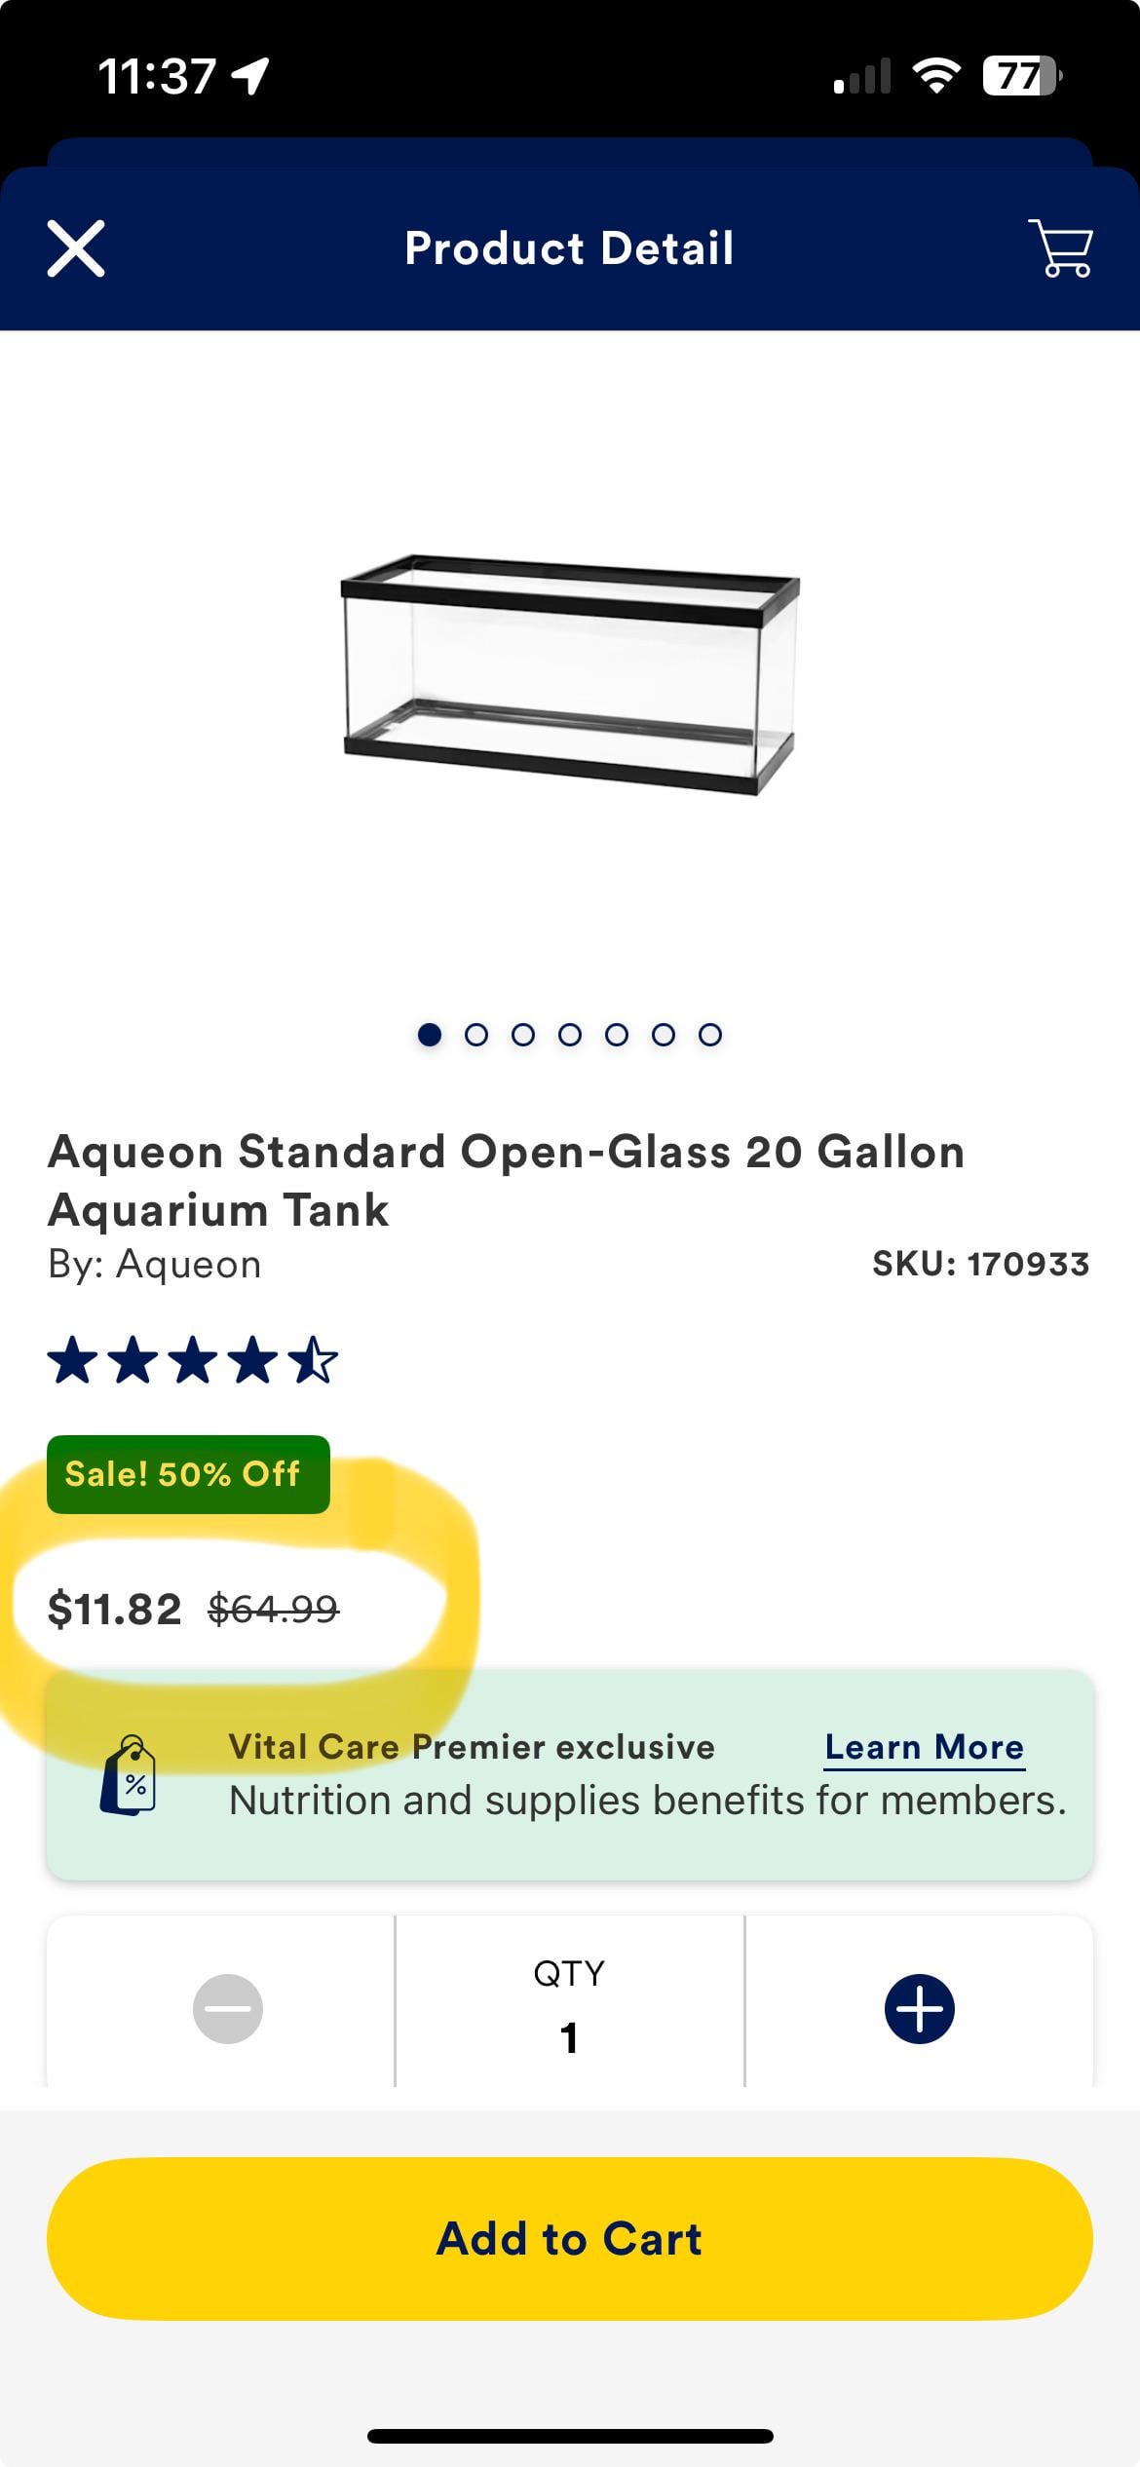This screenshot has width=1140, height=2467.
Task: Jump to the last carousel image dot
Action: [710, 1035]
